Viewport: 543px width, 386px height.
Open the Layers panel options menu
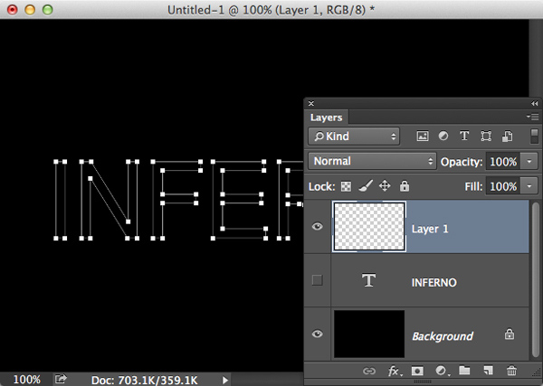pos(532,117)
